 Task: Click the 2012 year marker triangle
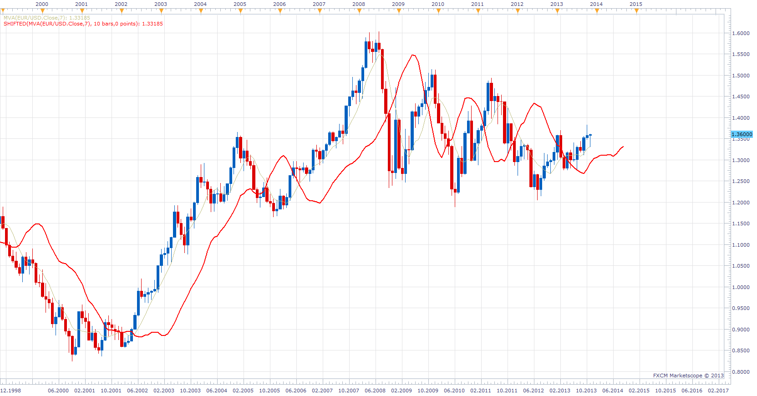click(518, 11)
